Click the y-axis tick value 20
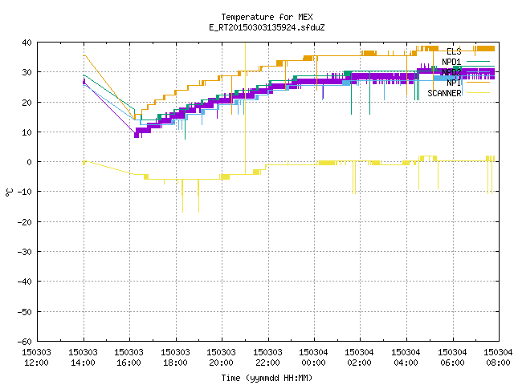The width and height of the screenshot is (514, 385). (x=27, y=103)
